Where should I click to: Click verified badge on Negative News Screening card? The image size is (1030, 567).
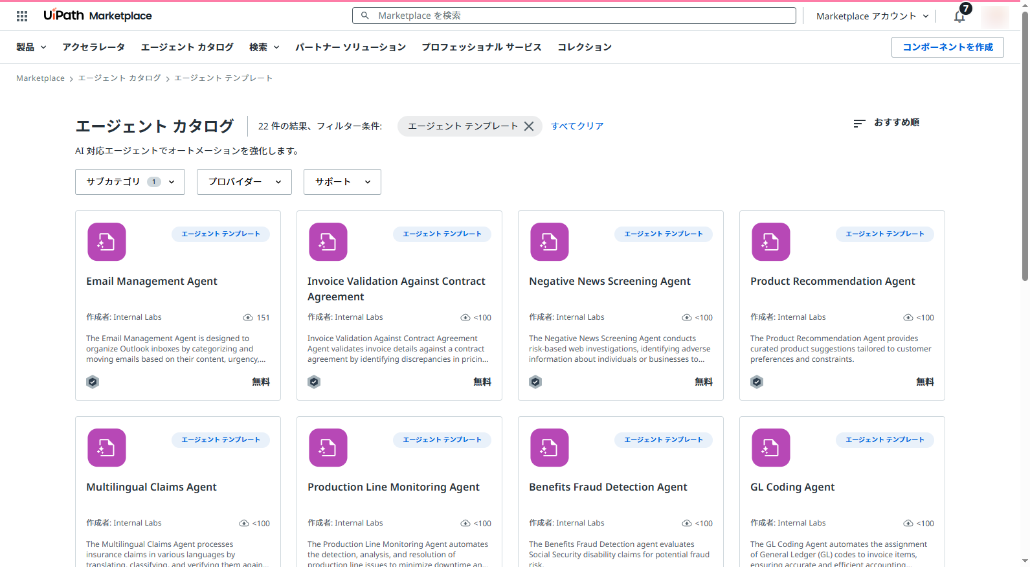click(x=535, y=382)
